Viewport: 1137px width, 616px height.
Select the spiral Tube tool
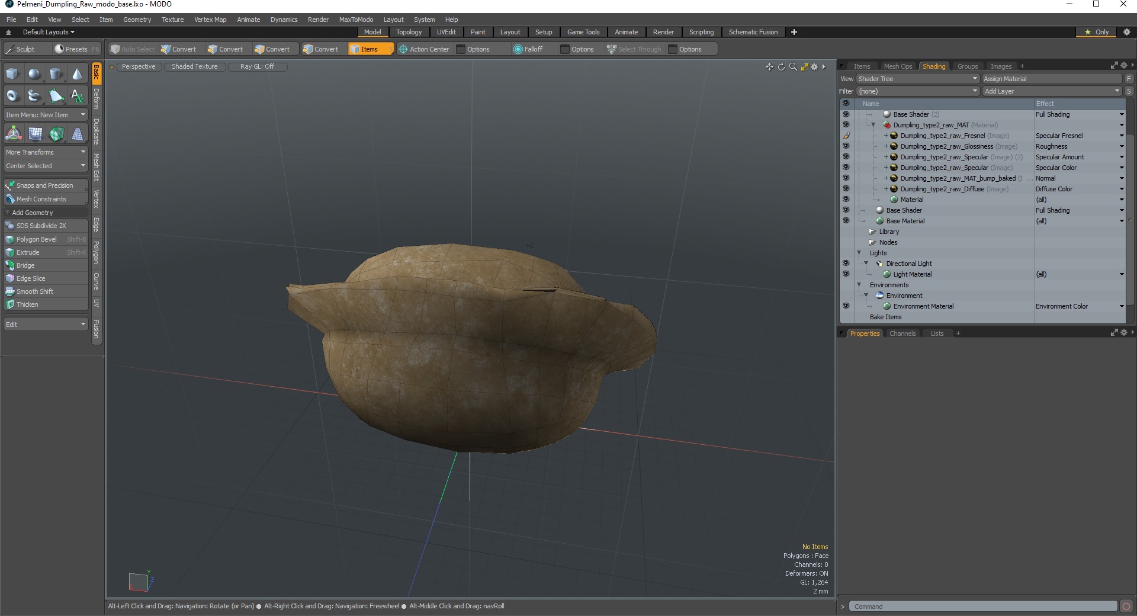point(34,95)
